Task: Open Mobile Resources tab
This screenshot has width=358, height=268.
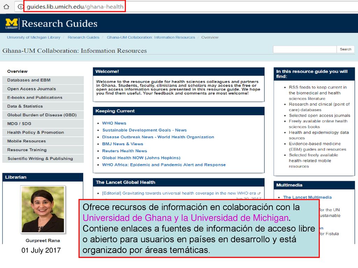Action: pyautogui.click(x=43, y=141)
